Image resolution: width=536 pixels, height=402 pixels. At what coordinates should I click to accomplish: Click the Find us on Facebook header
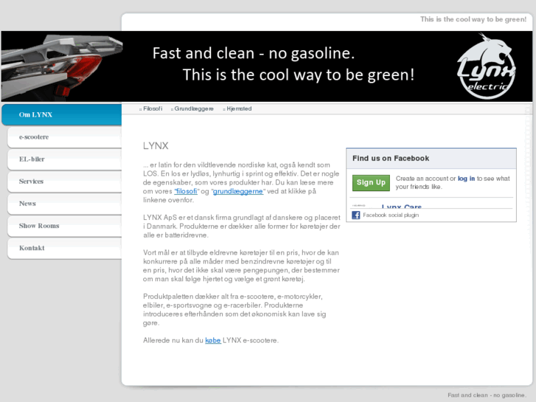[x=391, y=159]
